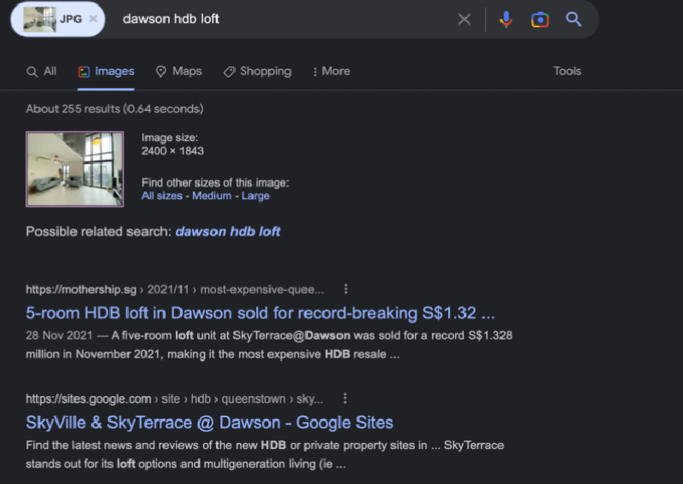Open the Tools filter panel
The width and height of the screenshot is (683, 484).
[567, 72]
